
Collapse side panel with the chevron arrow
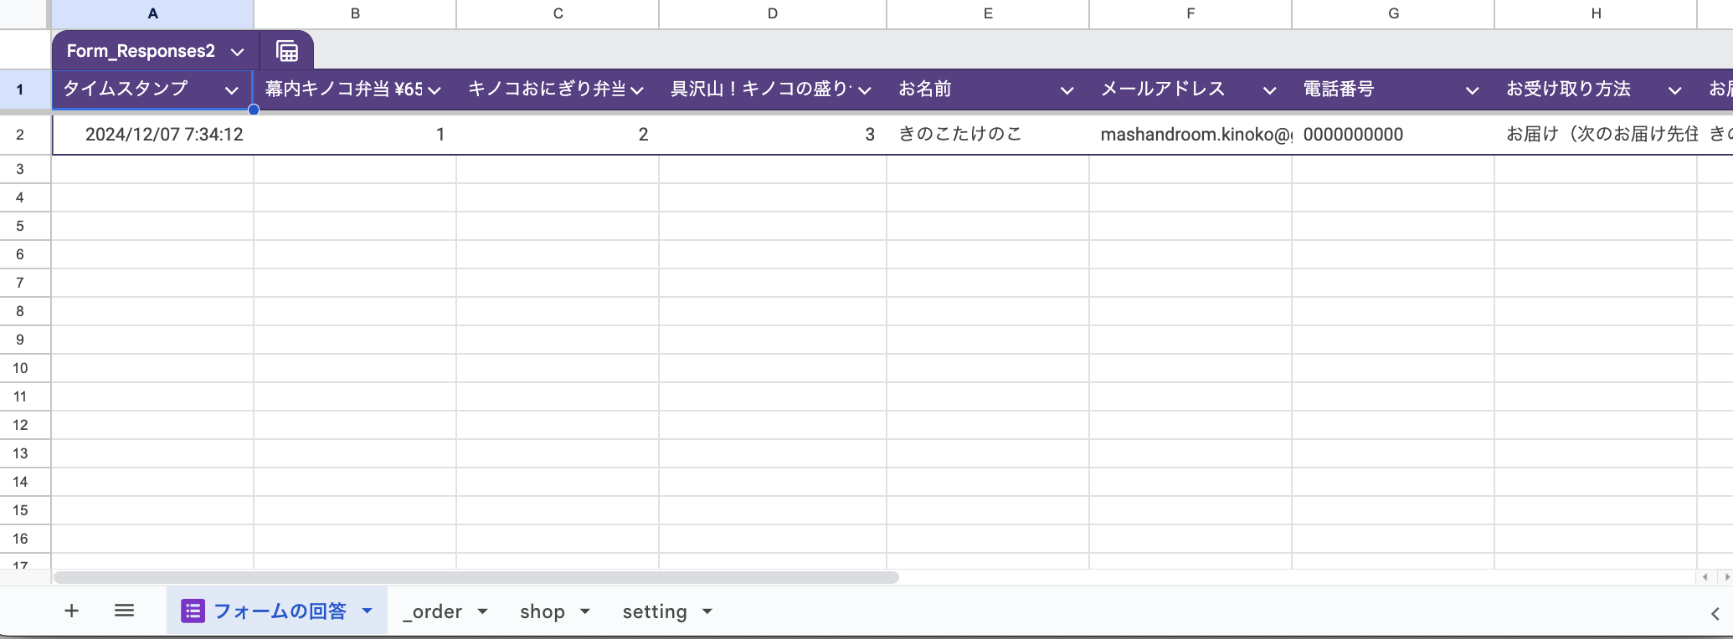[1715, 614]
